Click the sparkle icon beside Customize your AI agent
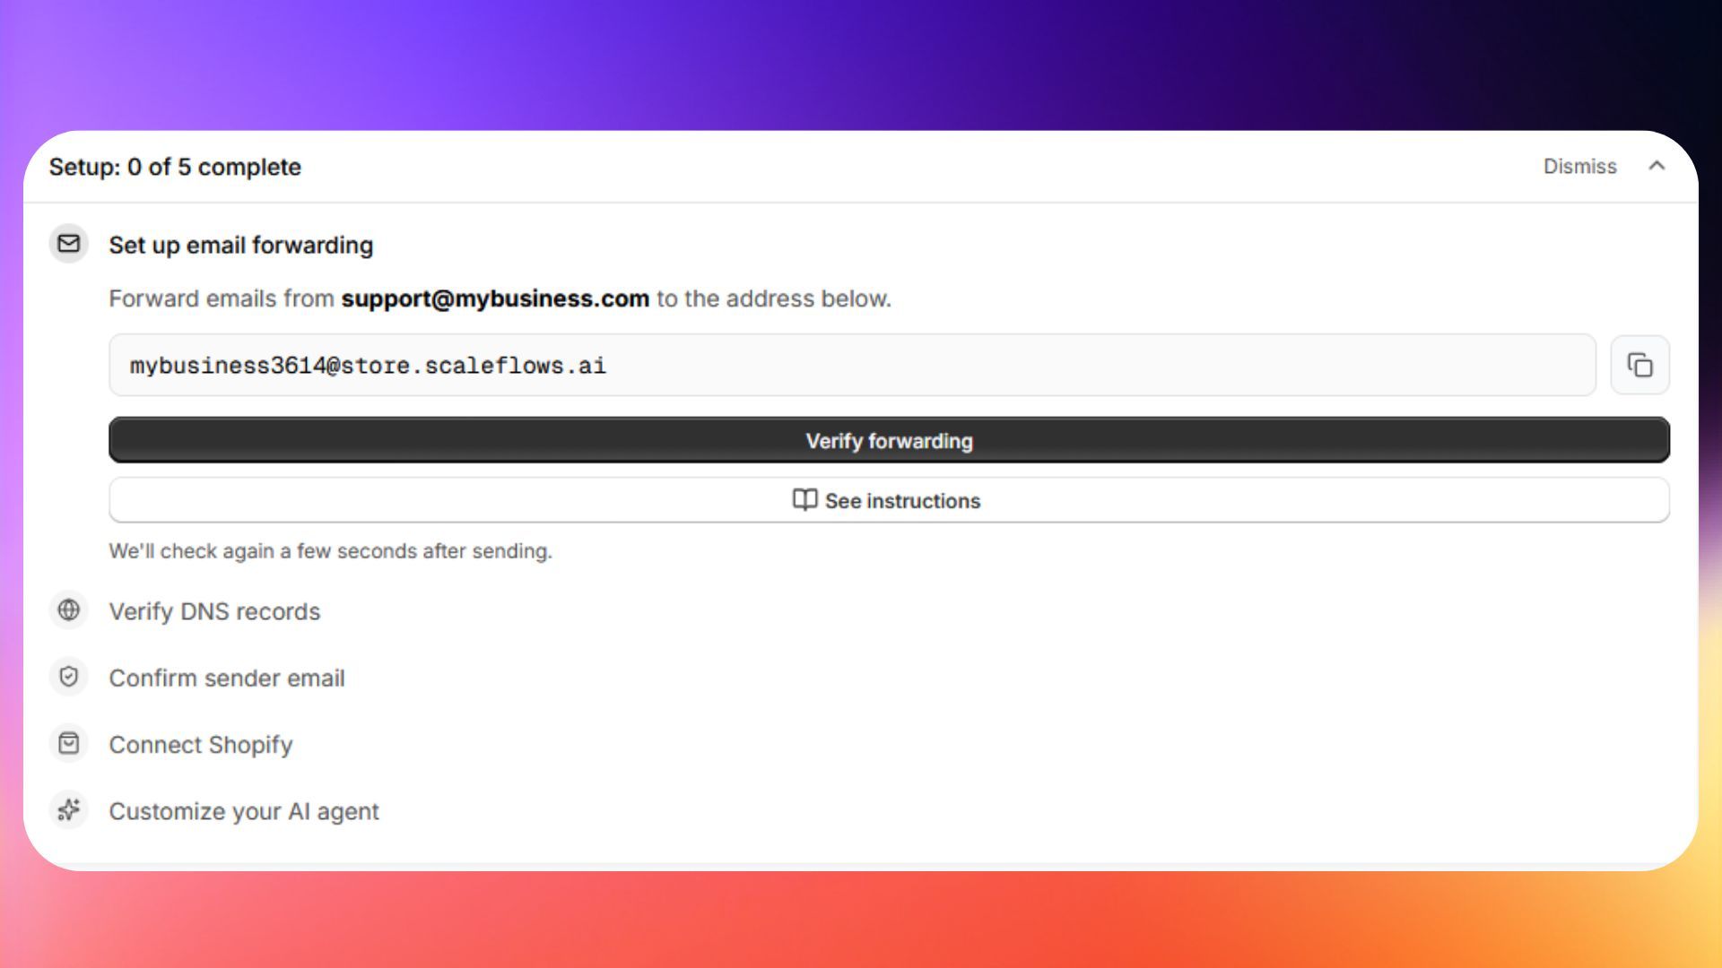This screenshot has width=1722, height=968. [69, 810]
